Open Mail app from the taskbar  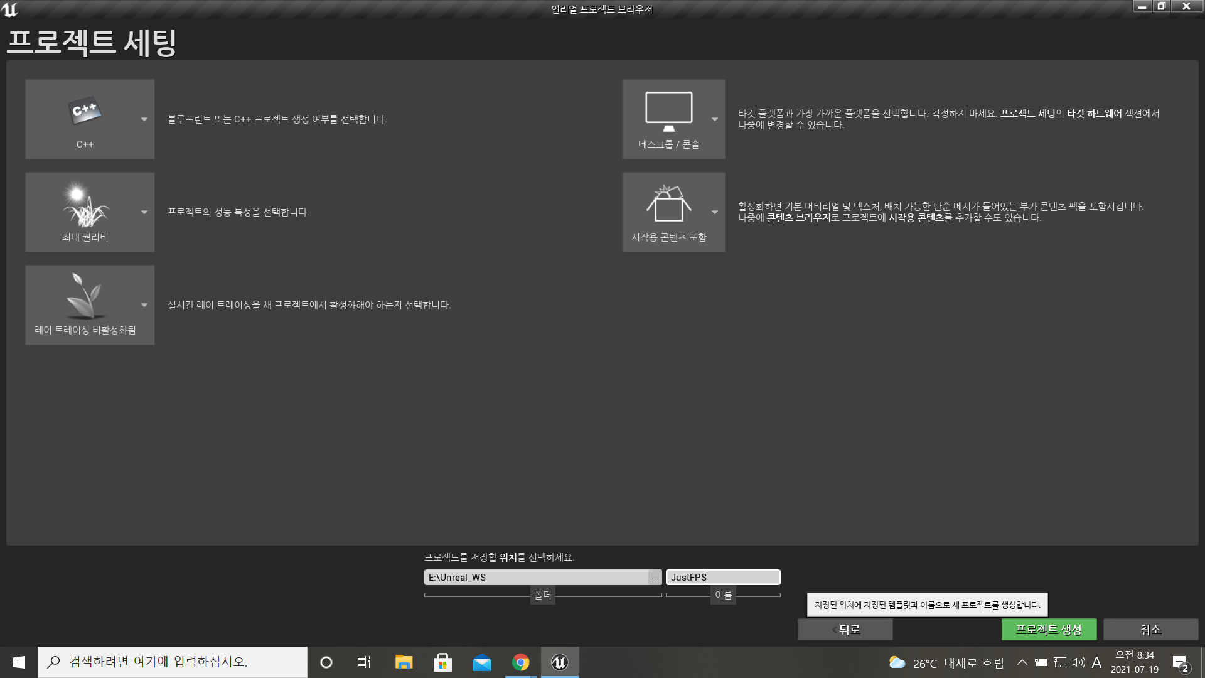tap(481, 662)
